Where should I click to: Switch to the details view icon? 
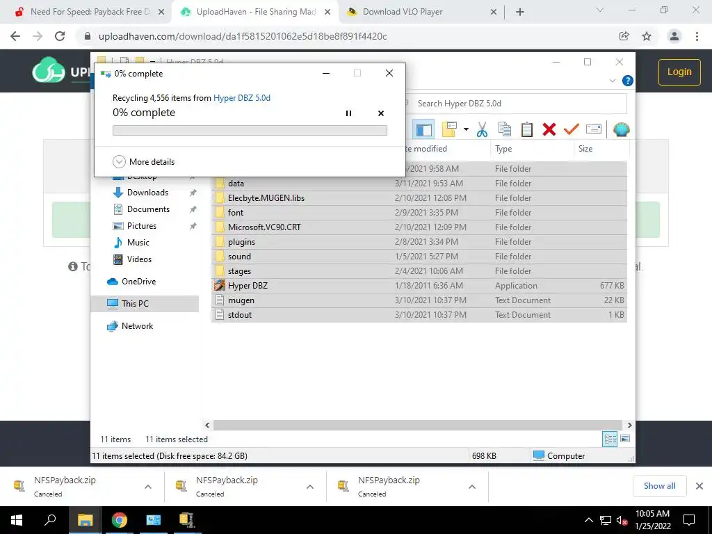point(610,439)
